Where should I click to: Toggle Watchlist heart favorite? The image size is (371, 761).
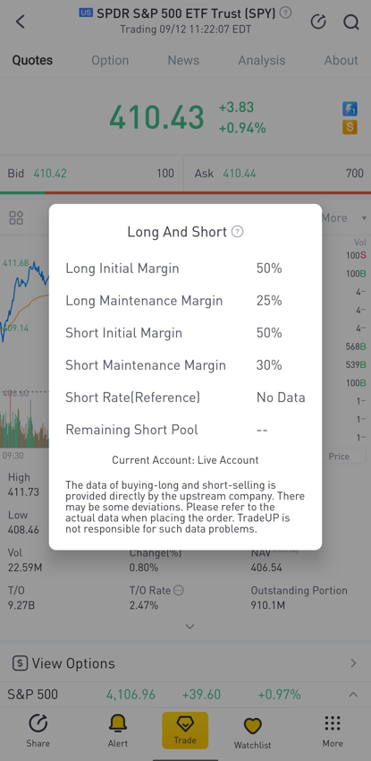pyautogui.click(x=252, y=733)
